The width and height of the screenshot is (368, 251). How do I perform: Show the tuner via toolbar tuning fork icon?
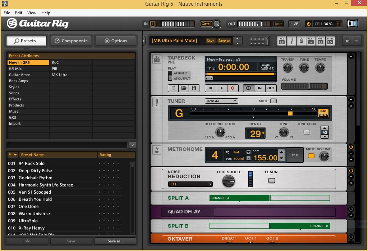tap(291, 41)
